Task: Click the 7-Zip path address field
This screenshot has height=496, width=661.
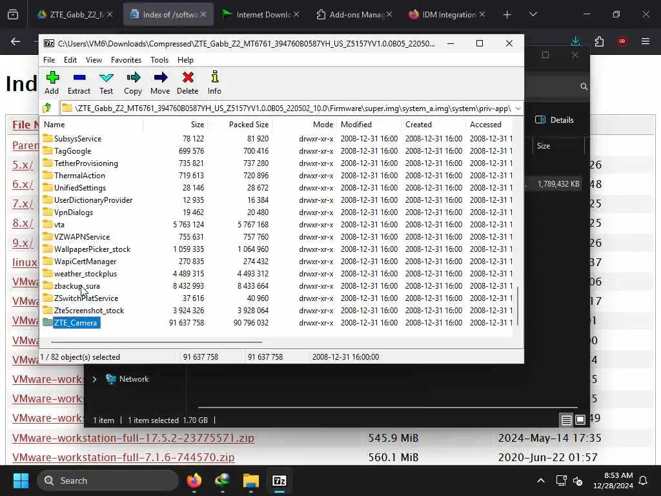Action: pos(287,108)
